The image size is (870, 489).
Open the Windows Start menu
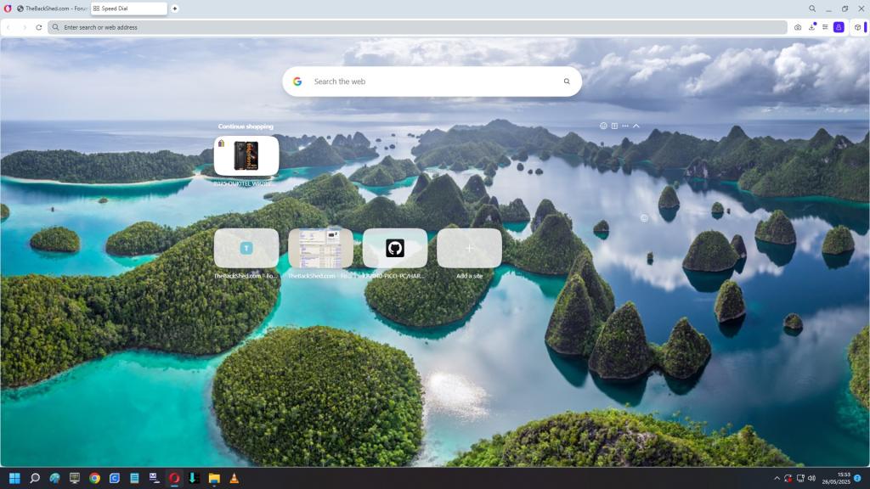[14, 478]
